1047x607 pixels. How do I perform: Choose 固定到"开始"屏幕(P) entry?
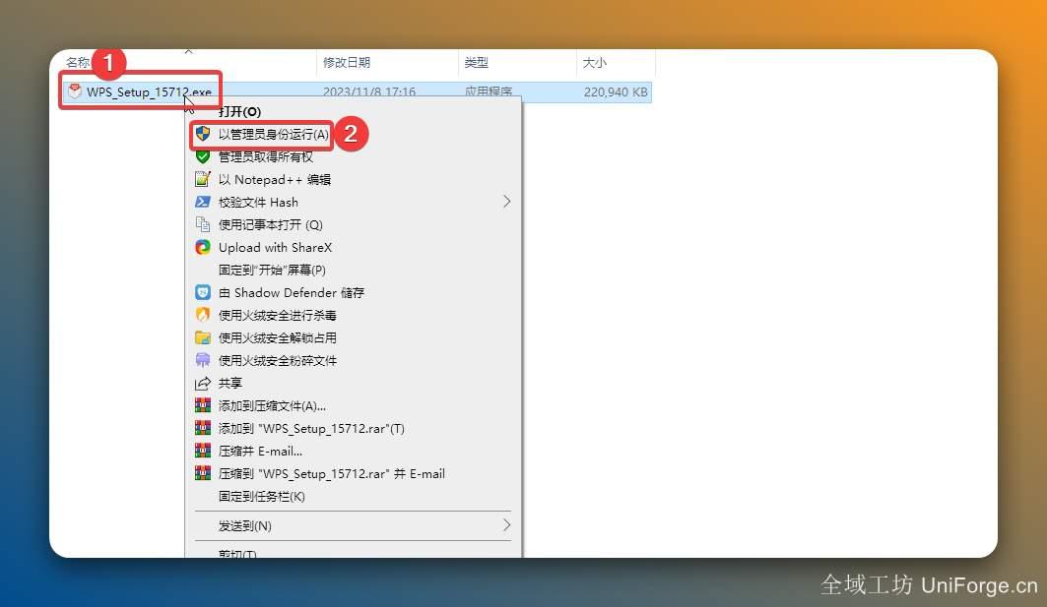pos(272,271)
